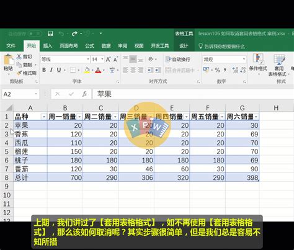
Task: Click the align right icon
Action: 140,70
